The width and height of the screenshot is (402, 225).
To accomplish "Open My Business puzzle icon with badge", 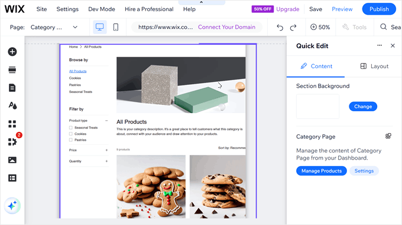I will click(12, 141).
